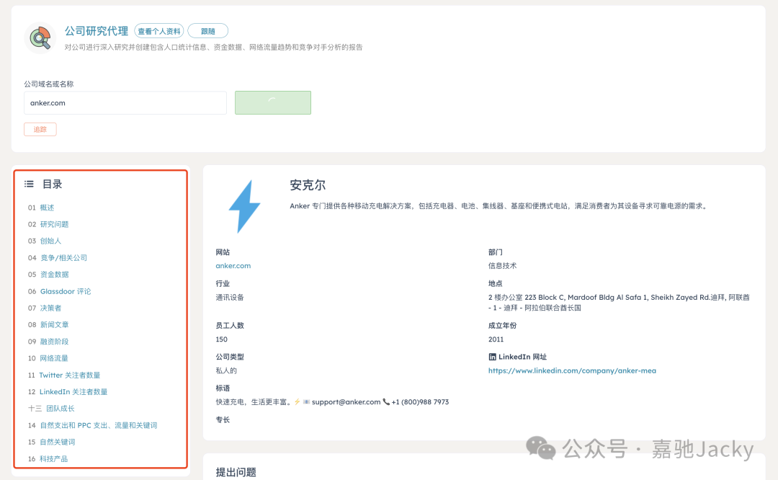Click the 公司研究代理 title link
The height and width of the screenshot is (480, 778).
(97, 31)
